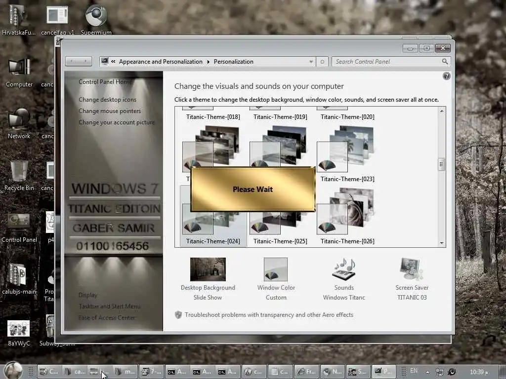Click the Back navigation arrow
The width and height of the screenshot is (506, 379).
72,61
